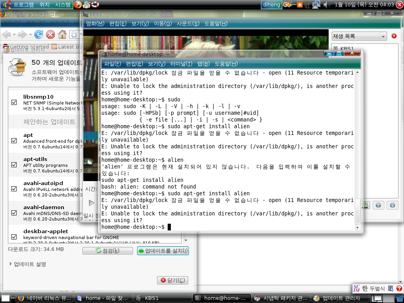Open the Getting Started bookmark in Firefox
The image size is (404, 303).
tap(26, 47)
